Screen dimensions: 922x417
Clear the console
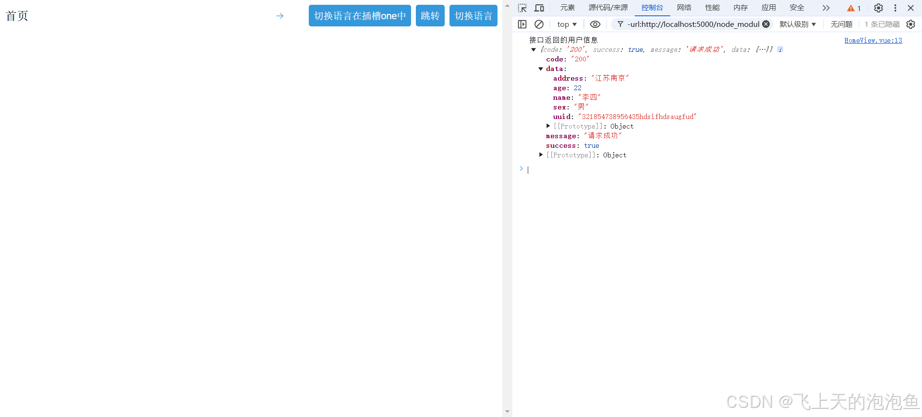[x=539, y=24]
